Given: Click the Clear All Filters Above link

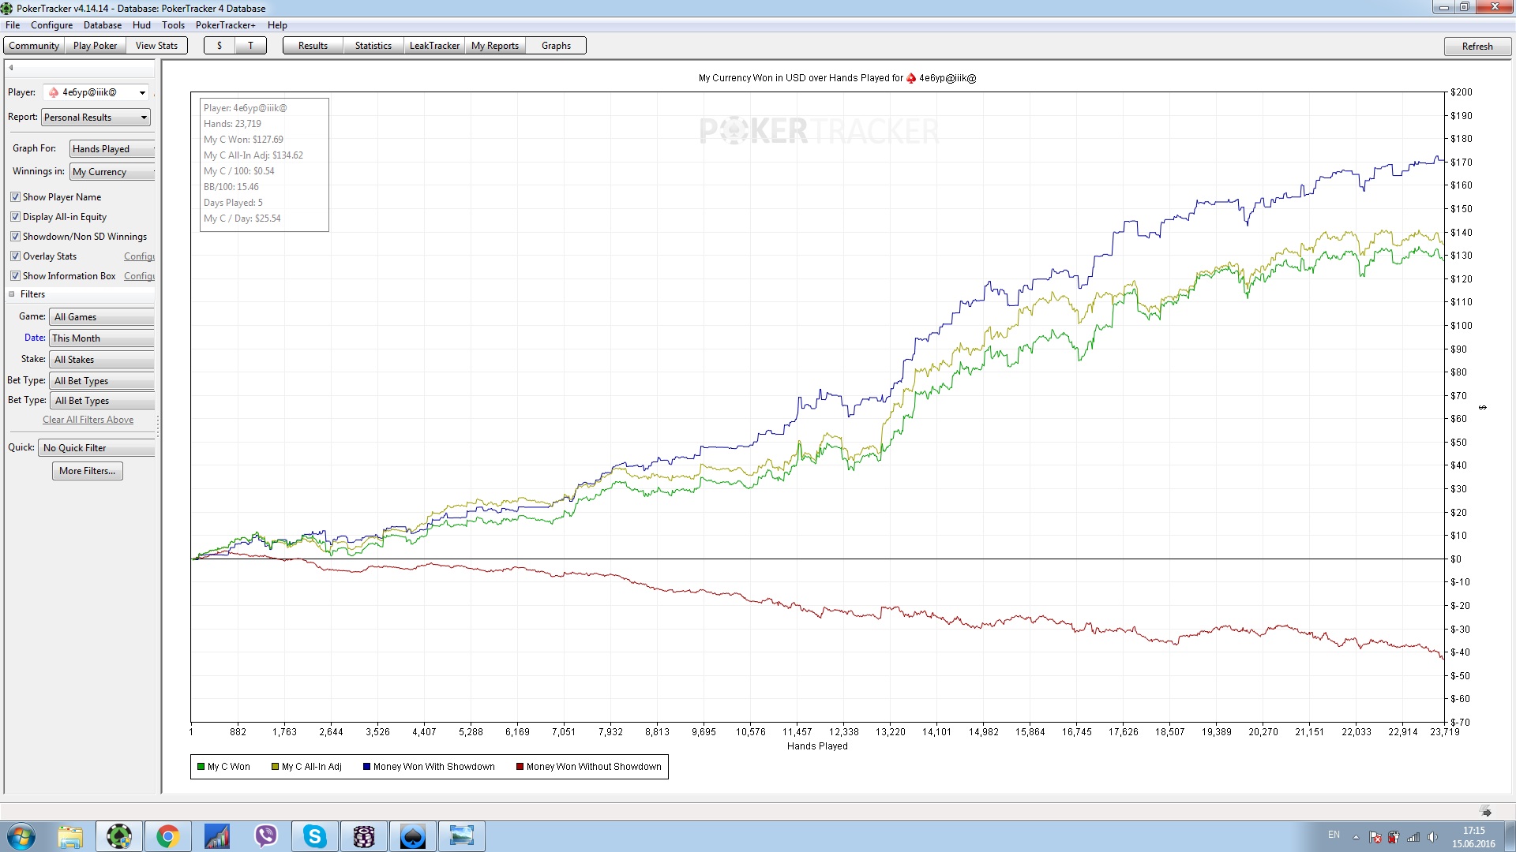Looking at the screenshot, I should (88, 420).
